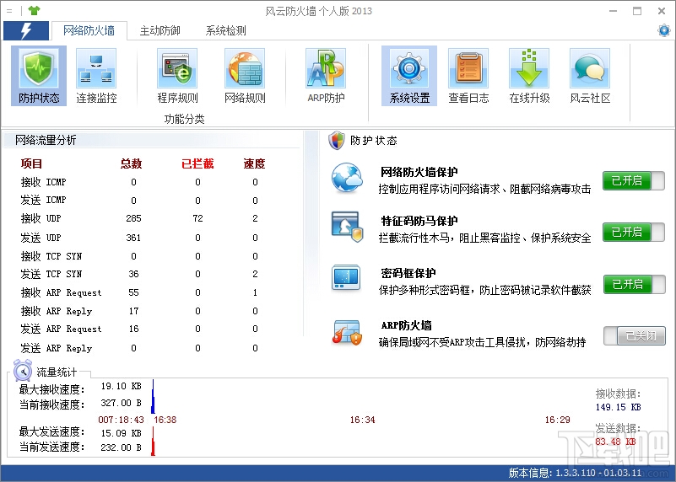
Task: Click the 网络防火墙保护 title text
Action: [419, 172]
